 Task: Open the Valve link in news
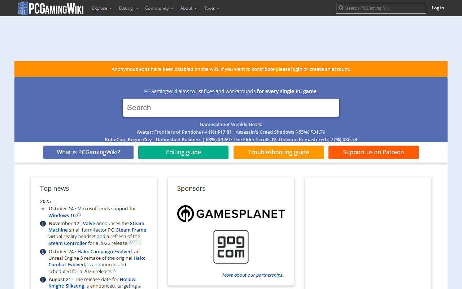[x=89, y=223]
